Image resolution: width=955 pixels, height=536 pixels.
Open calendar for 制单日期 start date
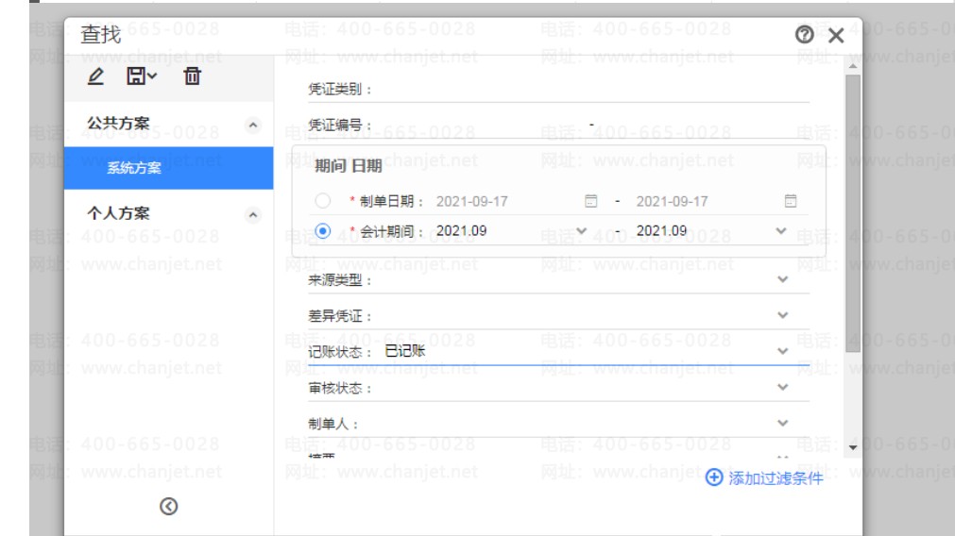pos(590,201)
